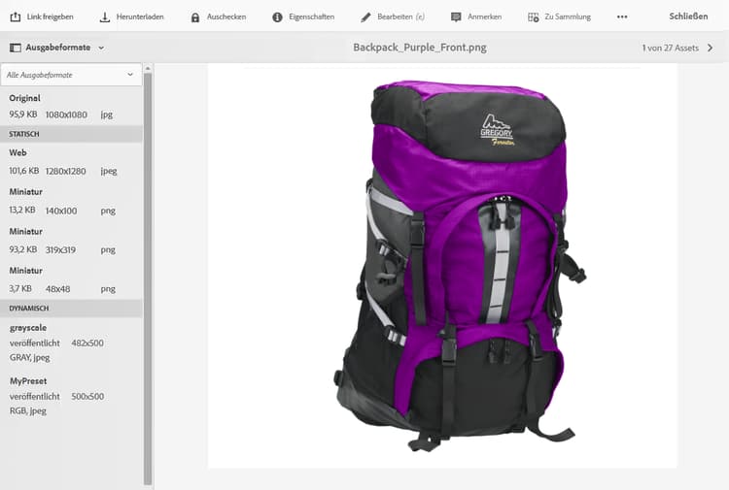729x490 pixels.
Task: Open Eigenschaften info icon
Action: 278,17
